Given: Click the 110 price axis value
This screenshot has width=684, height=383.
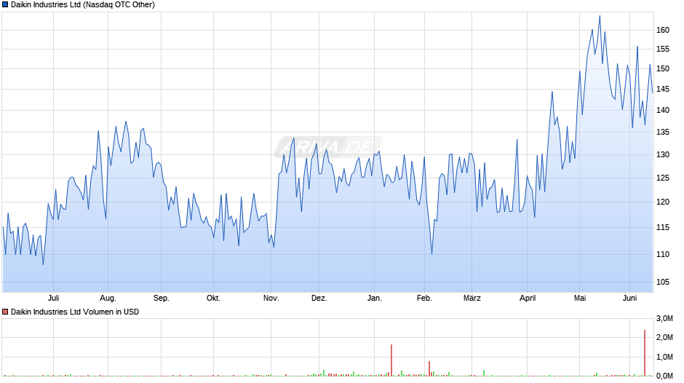Looking at the screenshot, I should point(663,255).
